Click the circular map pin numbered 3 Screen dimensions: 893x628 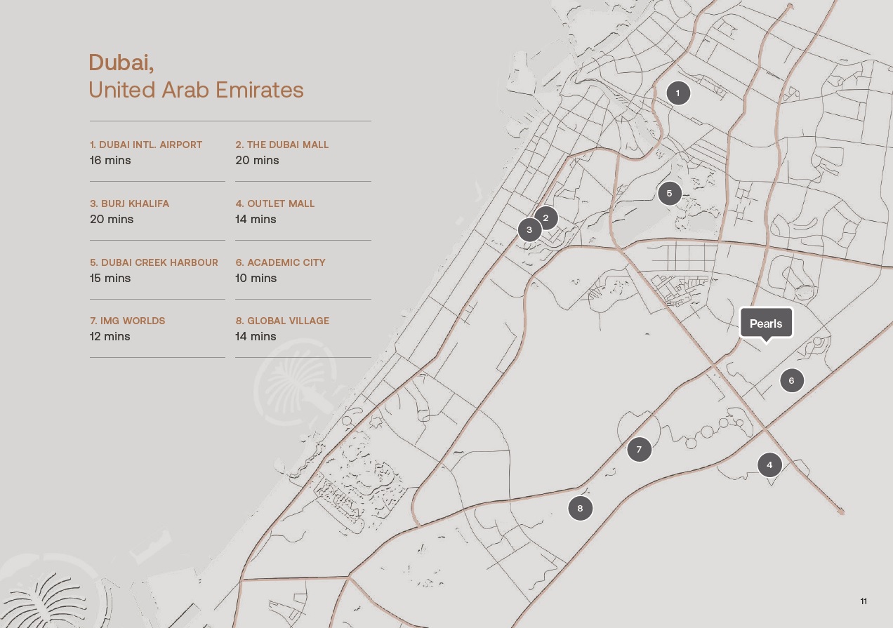pyautogui.click(x=529, y=229)
